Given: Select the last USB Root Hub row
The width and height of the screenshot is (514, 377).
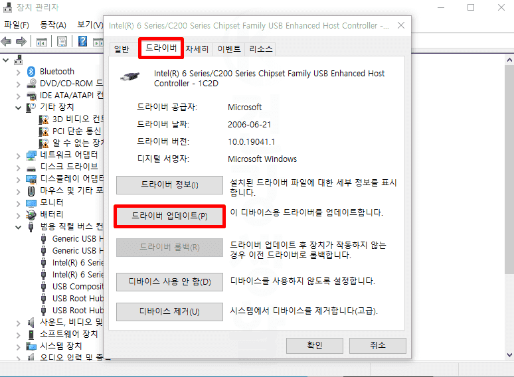Looking at the screenshot, I should [x=72, y=311].
